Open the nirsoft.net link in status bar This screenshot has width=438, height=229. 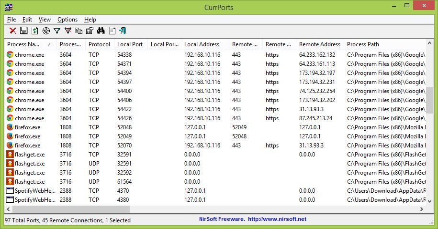pos(277,219)
